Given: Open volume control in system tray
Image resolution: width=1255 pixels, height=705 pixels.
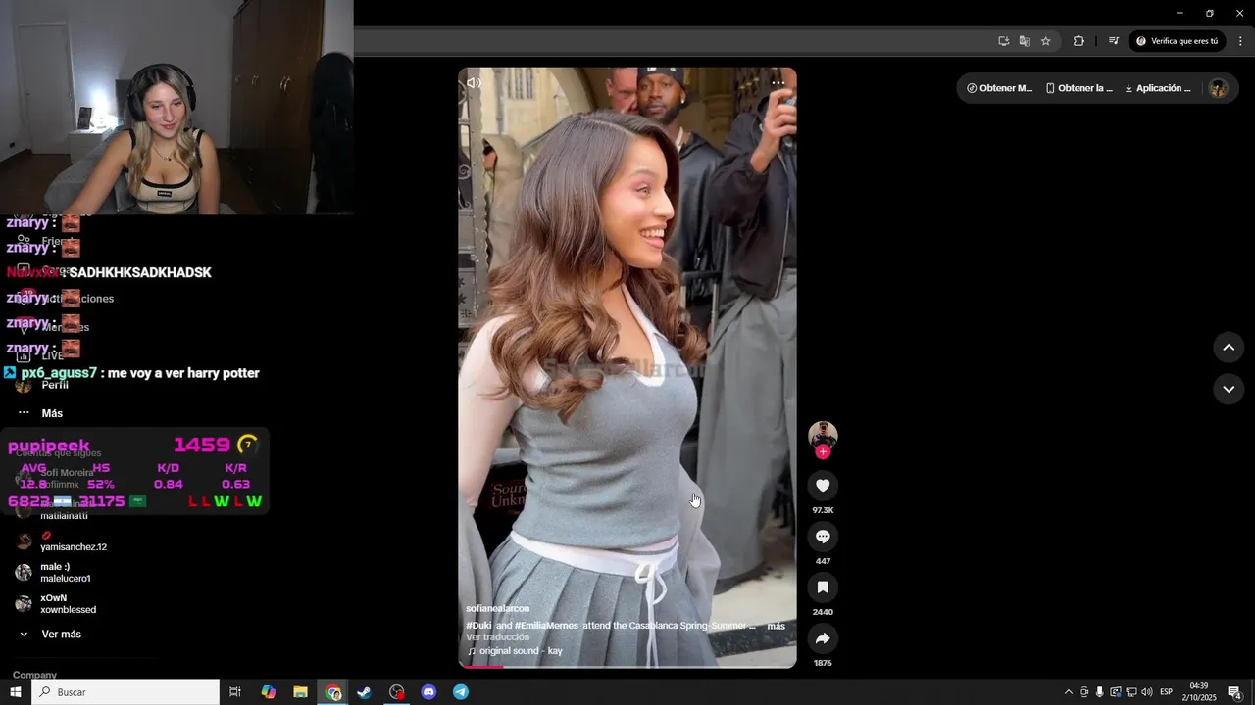Looking at the screenshot, I should tap(1146, 692).
